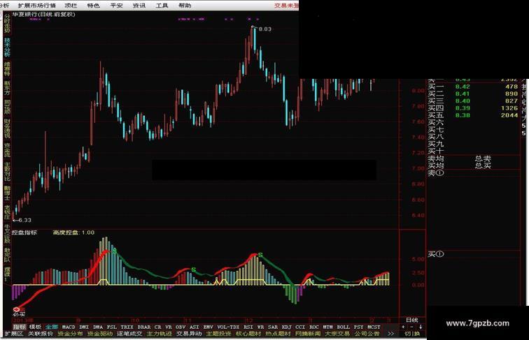Open the 顶栏 menu
529x340 pixels.
(71, 6)
